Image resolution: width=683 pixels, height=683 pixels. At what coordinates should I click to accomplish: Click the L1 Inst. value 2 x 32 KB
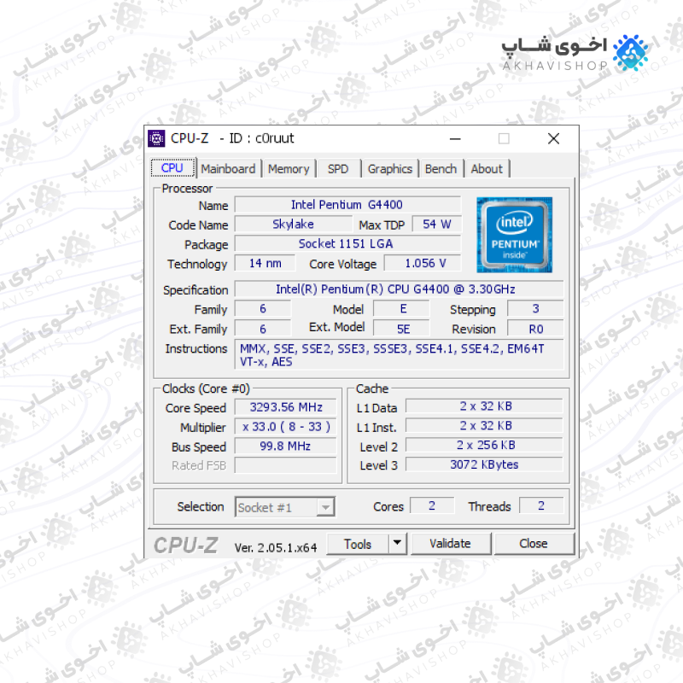484,426
